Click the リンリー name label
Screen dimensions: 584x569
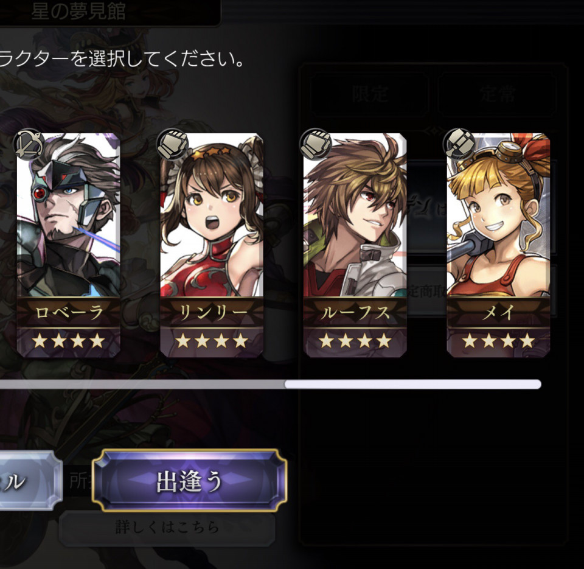coord(212,313)
